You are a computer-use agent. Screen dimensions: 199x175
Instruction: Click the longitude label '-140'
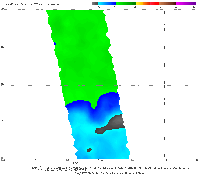tap(67, 160)
